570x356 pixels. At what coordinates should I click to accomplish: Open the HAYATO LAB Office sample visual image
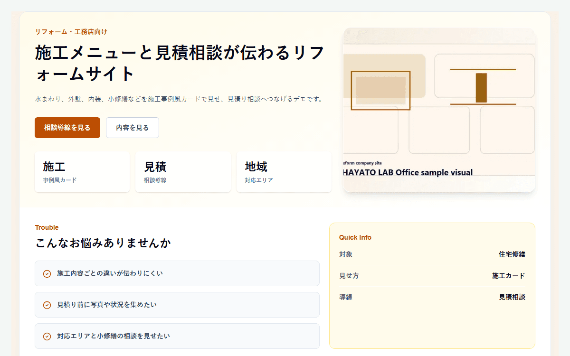439,110
